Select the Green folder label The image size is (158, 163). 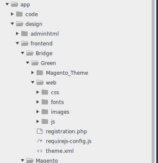pyautogui.click(x=48, y=63)
